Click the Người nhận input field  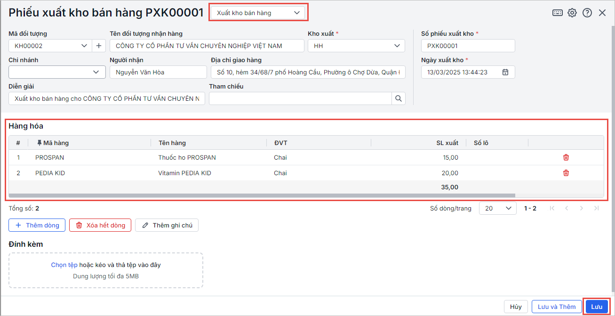pyautogui.click(x=158, y=72)
